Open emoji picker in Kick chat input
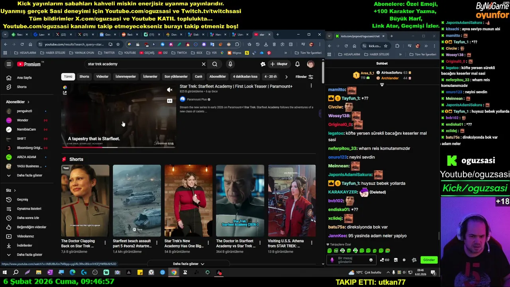 [x=371, y=260]
